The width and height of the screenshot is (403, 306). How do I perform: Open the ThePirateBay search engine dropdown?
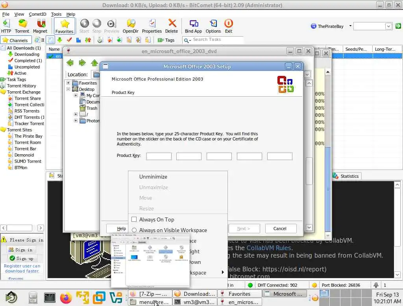[350, 26]
